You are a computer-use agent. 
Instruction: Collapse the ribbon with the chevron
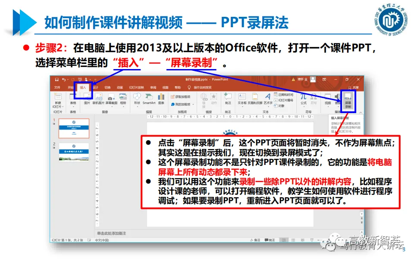(x=361, y=113)
